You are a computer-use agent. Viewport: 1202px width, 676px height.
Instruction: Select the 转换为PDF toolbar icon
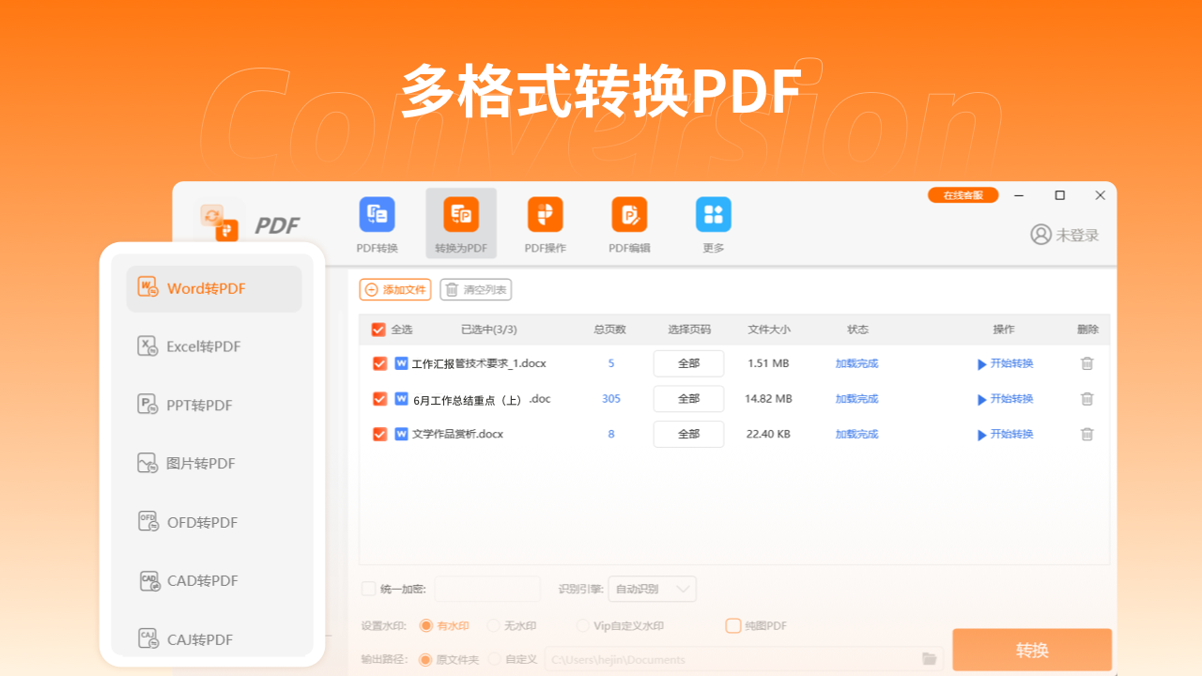coord(461,215)
